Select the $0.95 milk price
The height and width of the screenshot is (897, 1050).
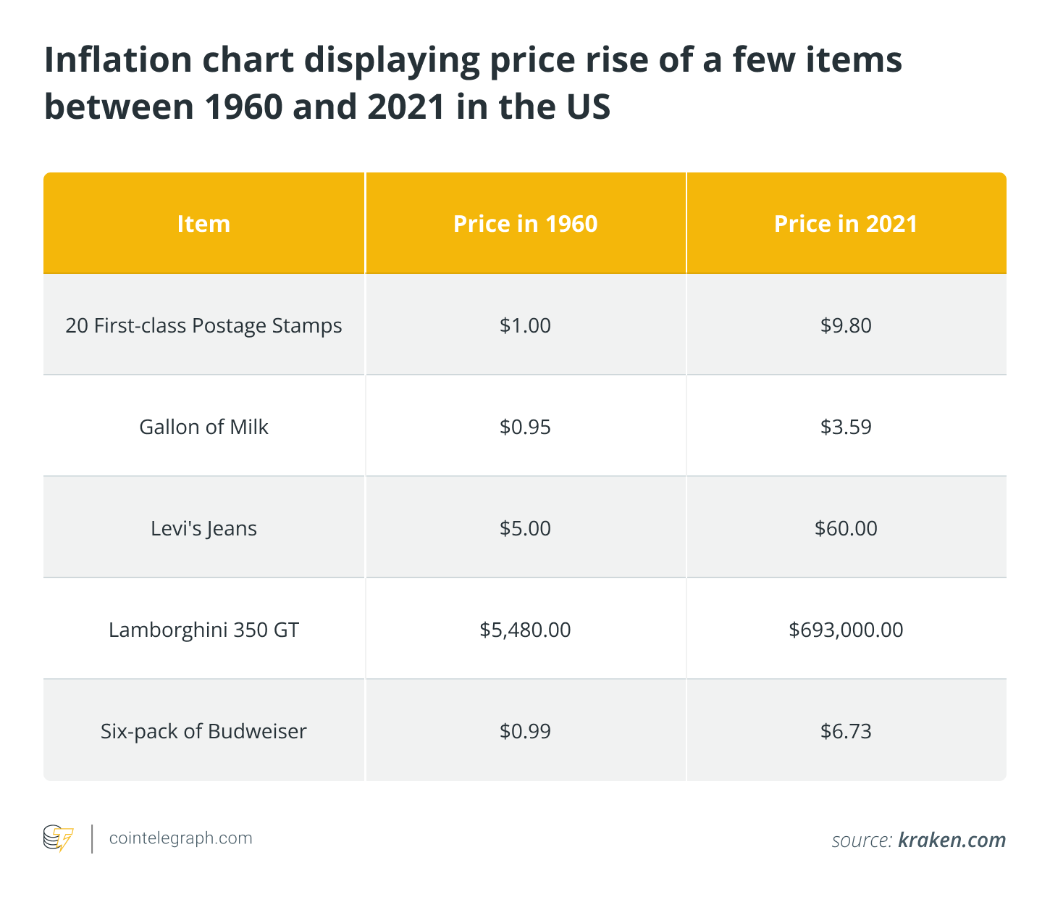click(x=526, y=427)
